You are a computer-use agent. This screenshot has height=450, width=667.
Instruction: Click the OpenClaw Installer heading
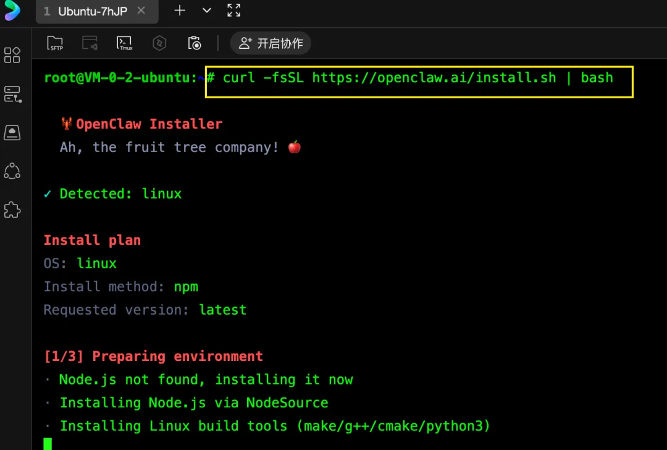coord(149,124)
